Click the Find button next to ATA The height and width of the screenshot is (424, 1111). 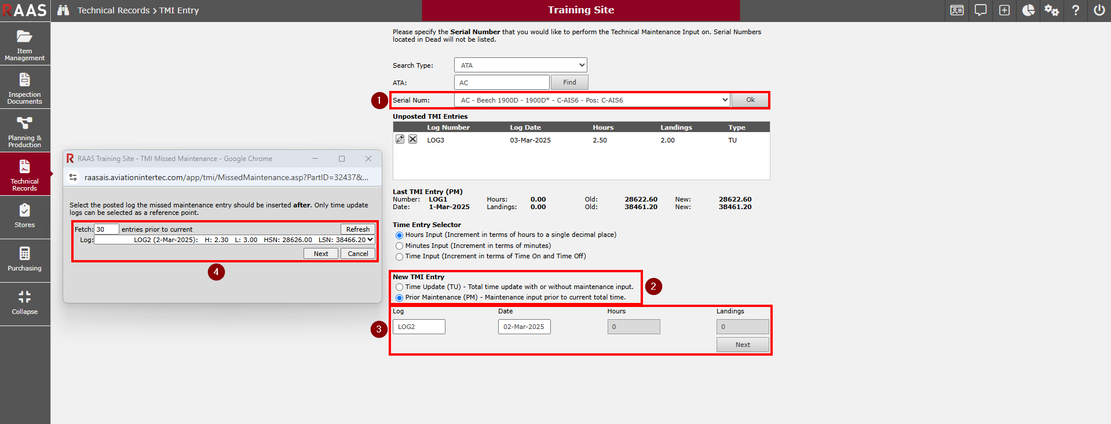569,82
